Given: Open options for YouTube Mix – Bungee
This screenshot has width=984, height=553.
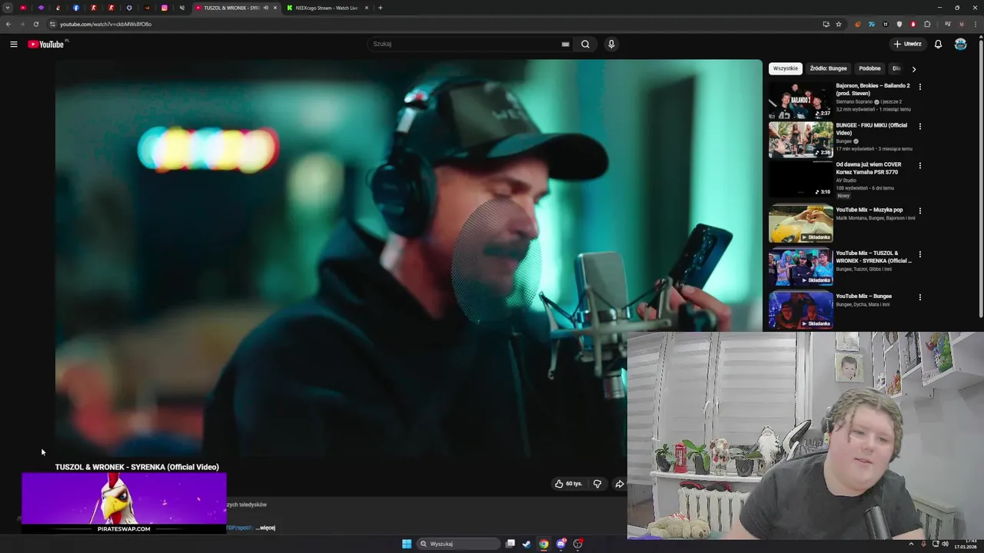Looking at the screenshot, I should pyautogui.click(x=920, y=297).
